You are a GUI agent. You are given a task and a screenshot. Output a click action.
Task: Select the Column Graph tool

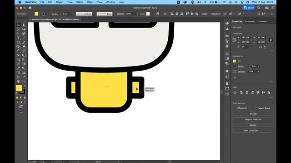click(x=24, y=72)
